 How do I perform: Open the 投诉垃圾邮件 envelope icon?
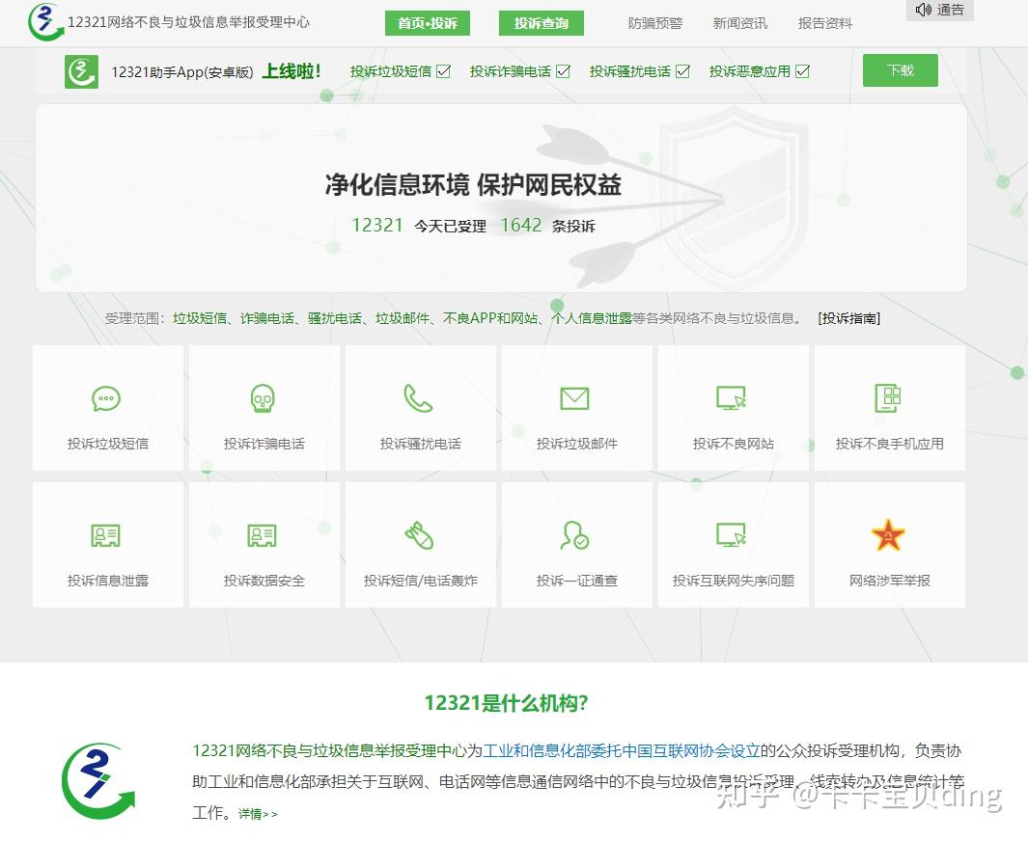(x=575, y=398)
